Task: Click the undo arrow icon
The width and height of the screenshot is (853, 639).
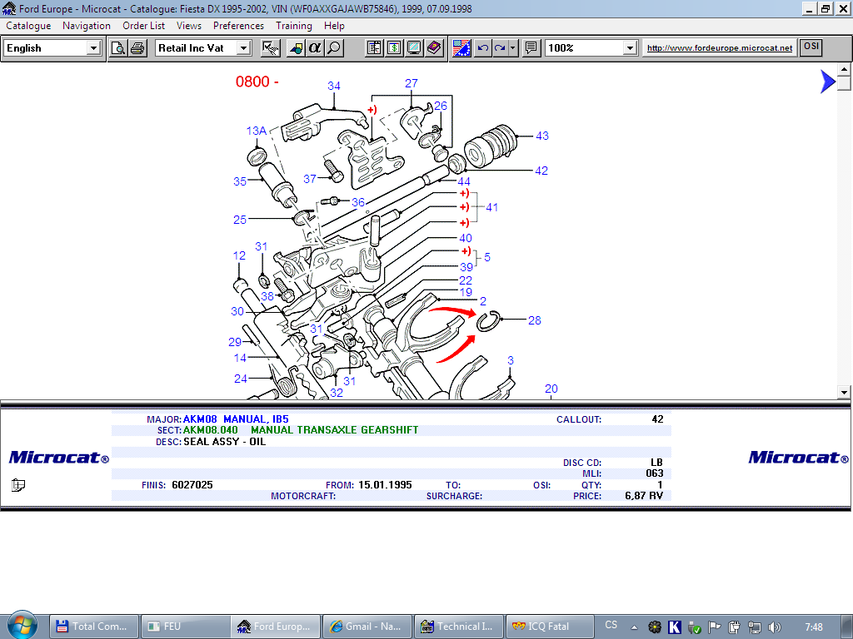Action: (483, 48)
